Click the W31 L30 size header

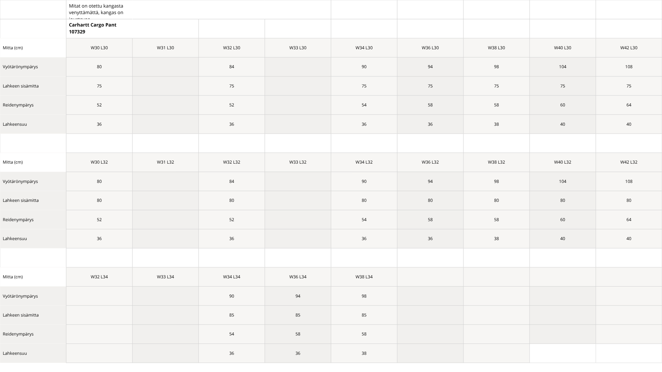[x=165, y=48]
